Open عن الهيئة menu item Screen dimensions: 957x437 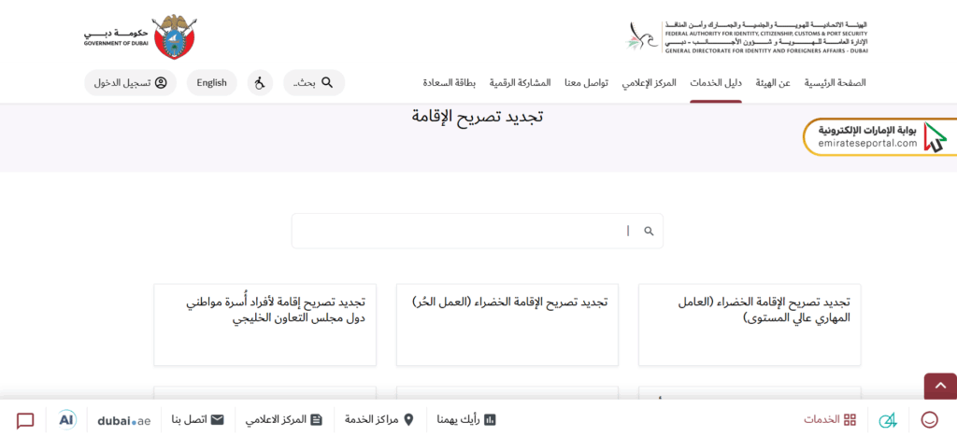click(773, 83)
